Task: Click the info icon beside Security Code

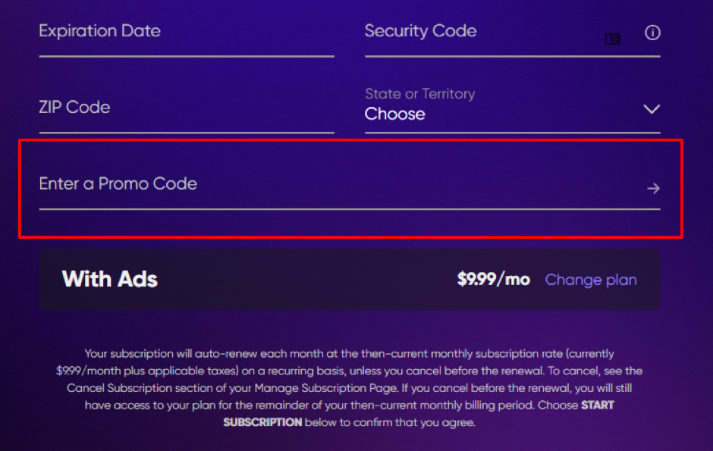Action: (x=652, y=33)
